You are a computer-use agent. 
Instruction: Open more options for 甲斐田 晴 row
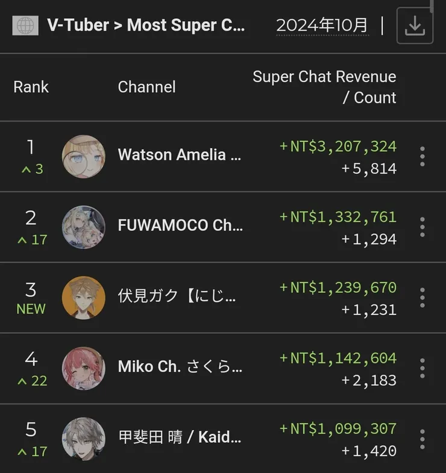422,439
